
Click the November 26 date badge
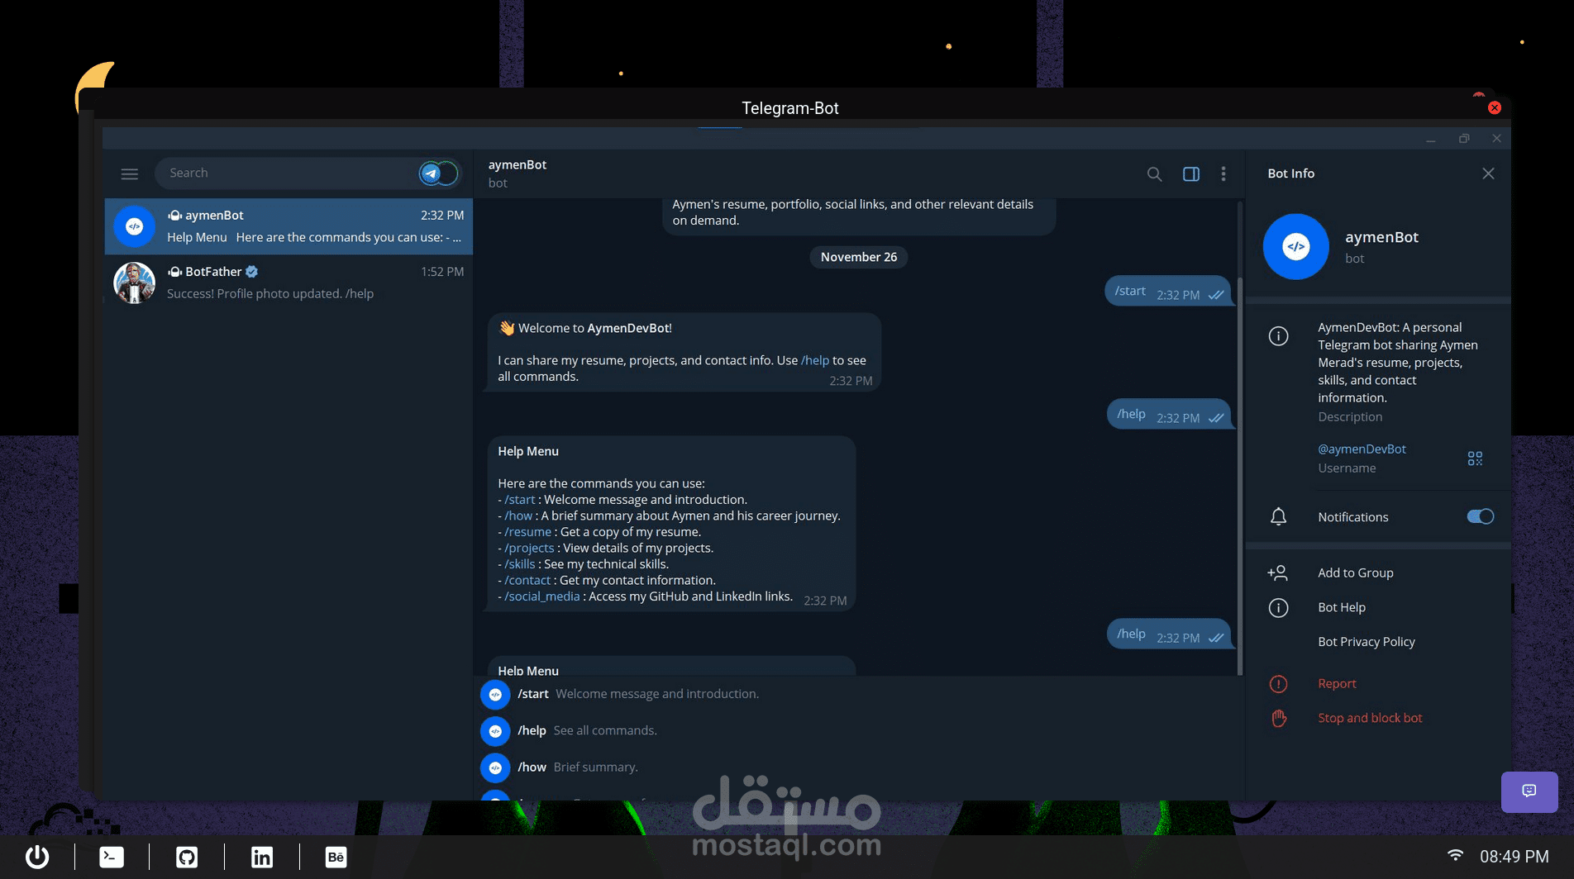click(x=858, y=258)
